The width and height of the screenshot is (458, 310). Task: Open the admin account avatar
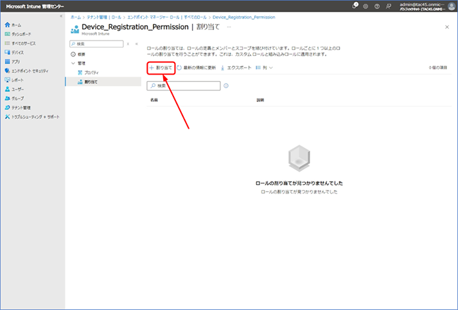[452, 6]
